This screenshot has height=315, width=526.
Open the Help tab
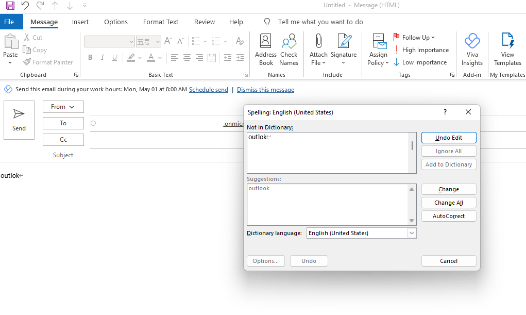click(x=236, y=22)
